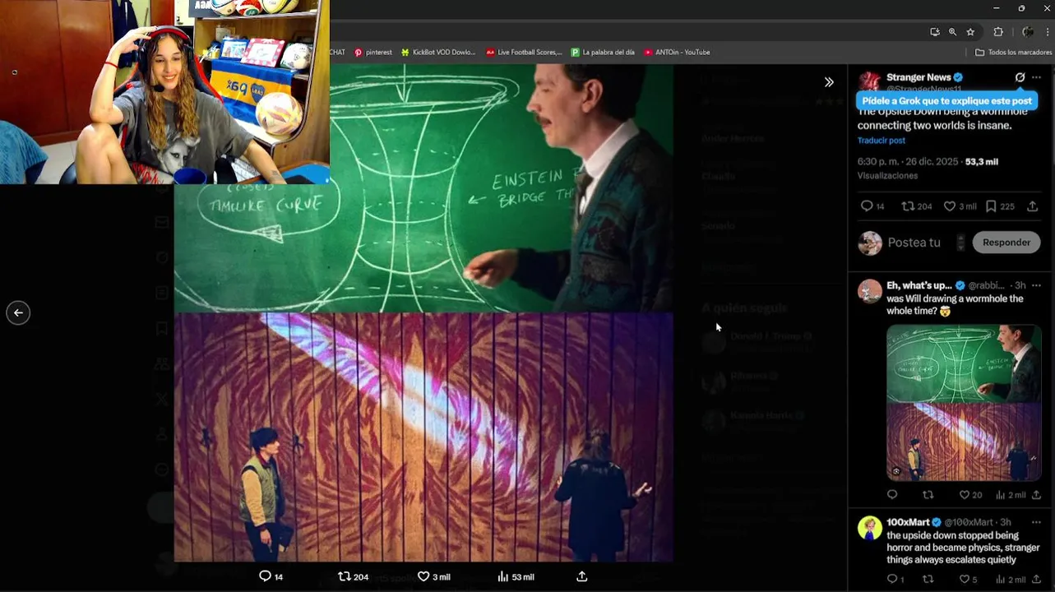Screen dimensions: 1055x592
Task: View stats of Eh, what's up comment
Action: pos(1011,494)
